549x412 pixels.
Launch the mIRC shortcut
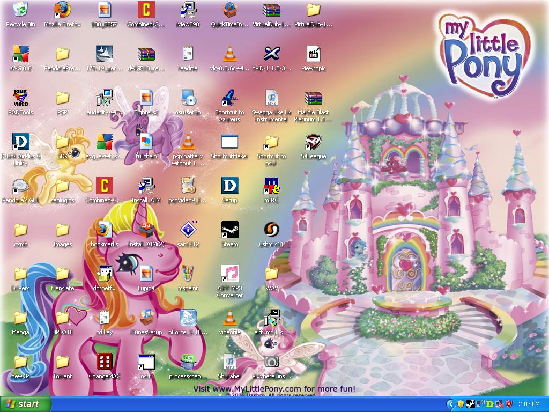click(272, 186)
